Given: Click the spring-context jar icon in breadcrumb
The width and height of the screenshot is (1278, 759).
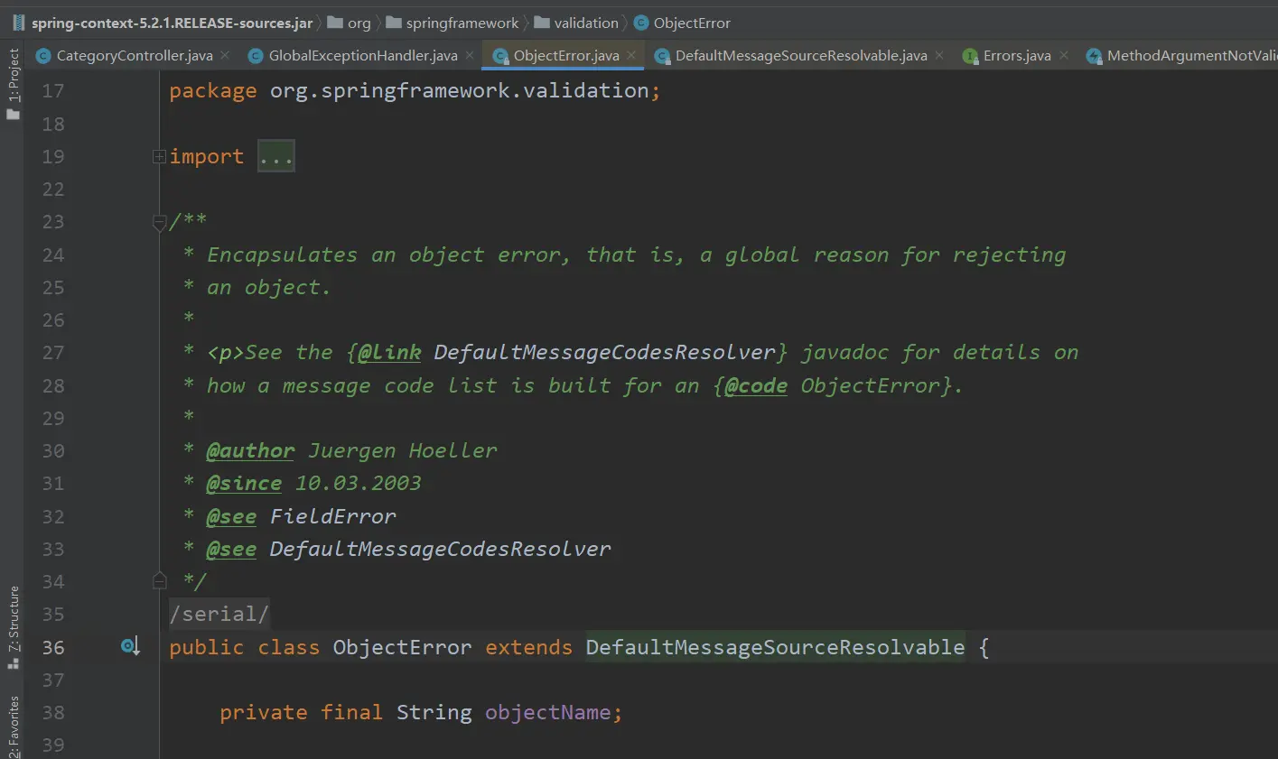Looking at the screenshot, I should [x=18, y=23].
